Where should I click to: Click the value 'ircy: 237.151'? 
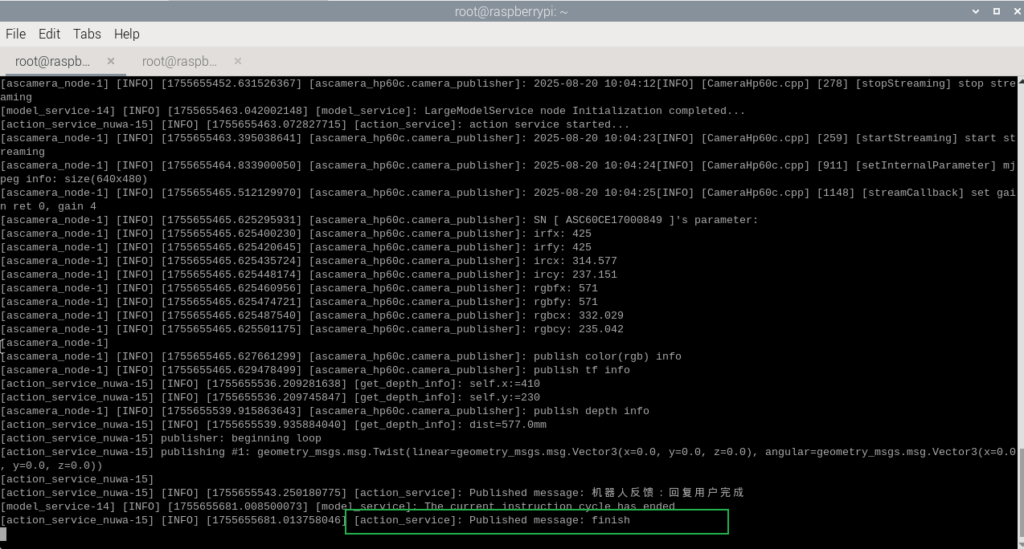point(575,274)
